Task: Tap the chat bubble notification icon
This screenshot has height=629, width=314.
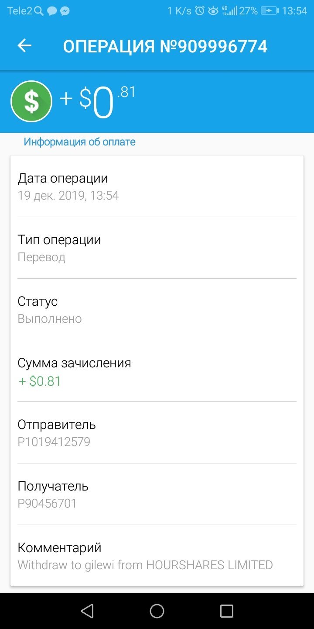Action: pyautogui.click(x=52, y=11)
